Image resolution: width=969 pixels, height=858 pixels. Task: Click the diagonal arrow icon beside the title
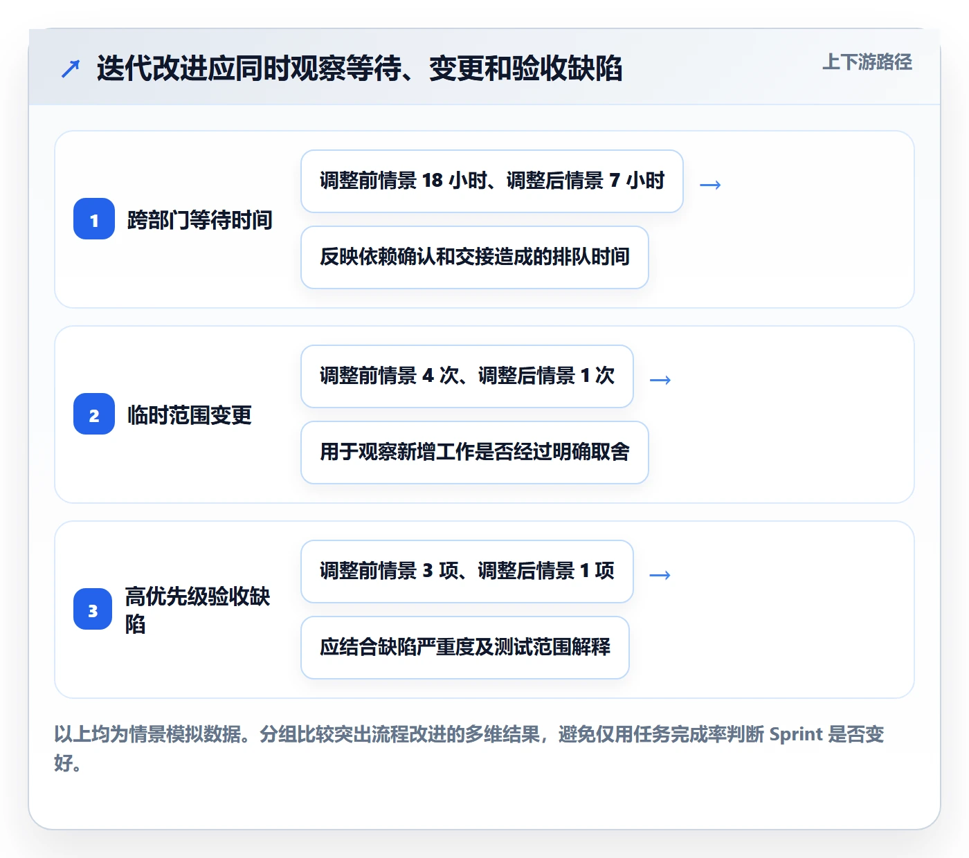[71, 69]
